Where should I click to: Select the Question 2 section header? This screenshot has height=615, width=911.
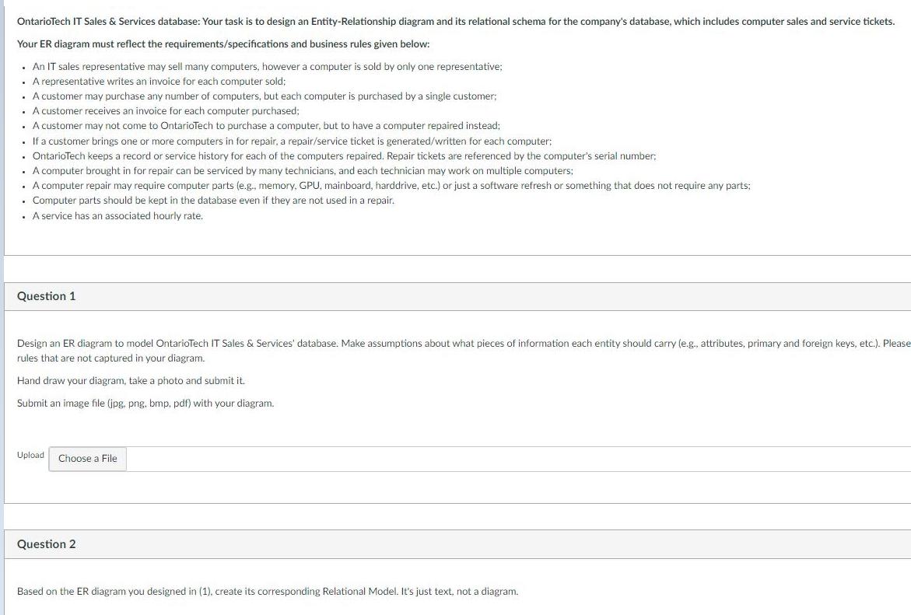point(45,543)
